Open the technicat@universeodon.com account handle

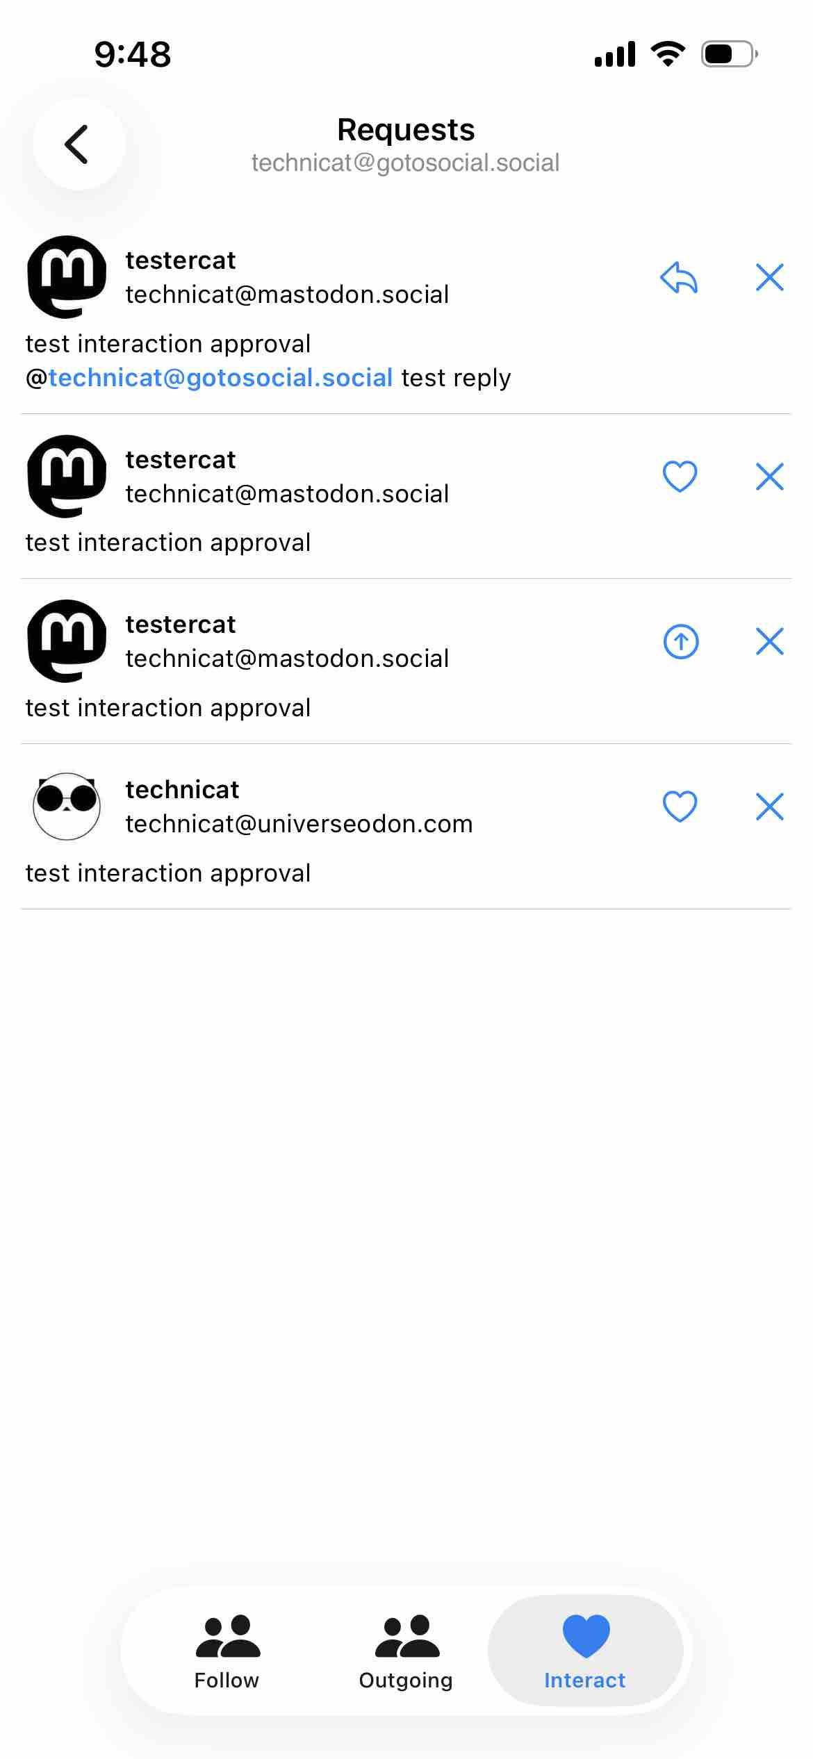[299, 824]
